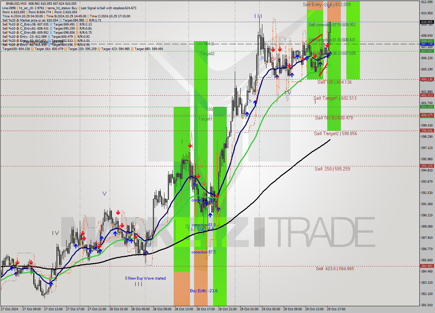435x313 pixels.
Task: Click the 'Target2' label on green zone
Action: [x=207, y=53]
